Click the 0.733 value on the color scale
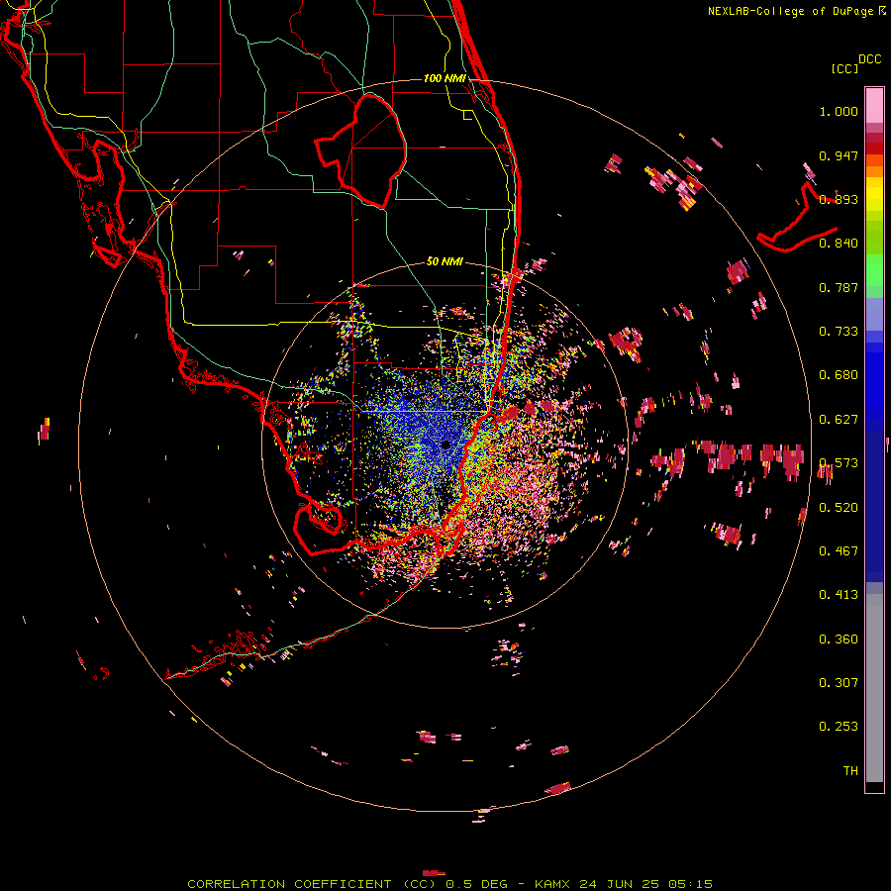Image resolution: width=891 pixels, height=891 pixels. pyautogui.click(x=839, y=332)
